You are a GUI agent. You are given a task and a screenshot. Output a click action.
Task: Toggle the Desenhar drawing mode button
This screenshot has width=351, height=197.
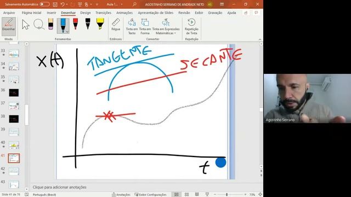9,26
